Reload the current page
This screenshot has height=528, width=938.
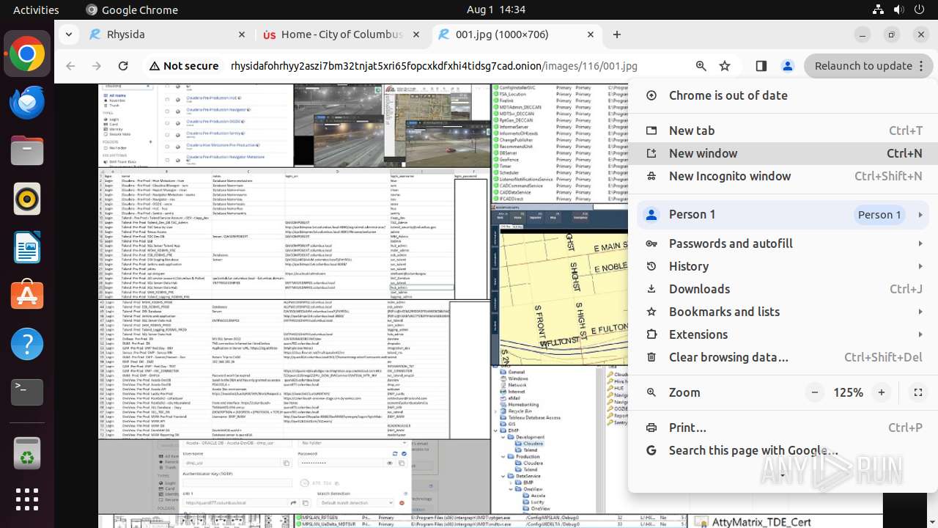123,66
